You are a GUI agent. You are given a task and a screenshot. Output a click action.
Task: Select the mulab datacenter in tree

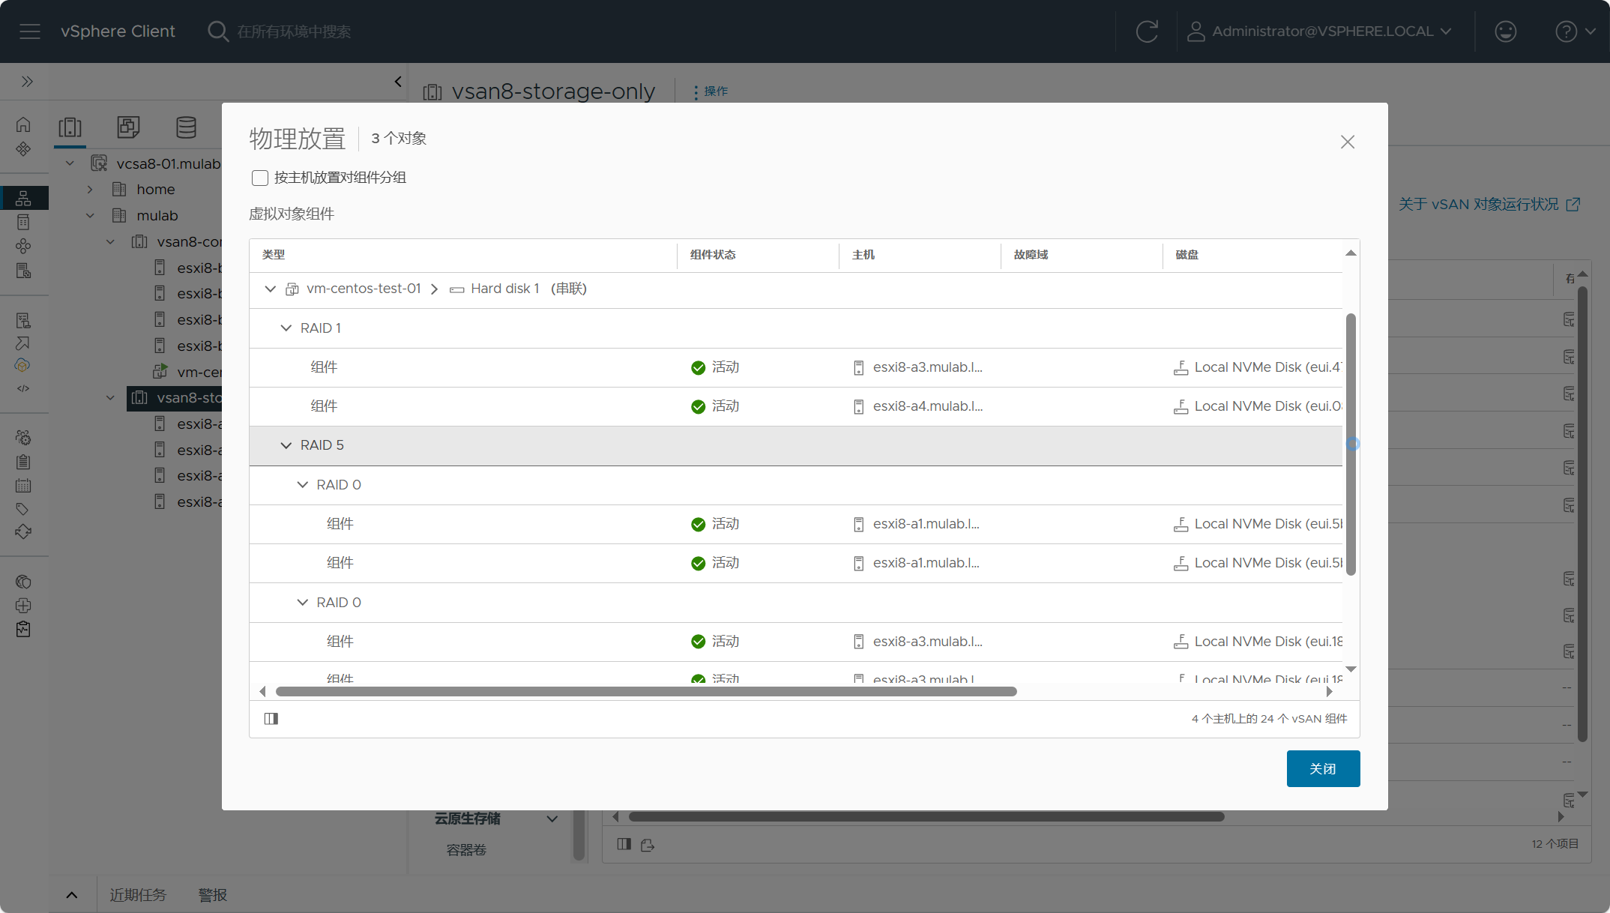pos(157,216)
